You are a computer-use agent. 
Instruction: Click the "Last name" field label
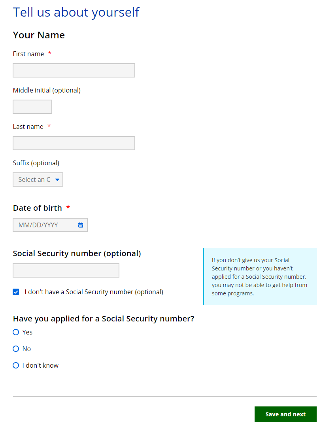[28, 127]
